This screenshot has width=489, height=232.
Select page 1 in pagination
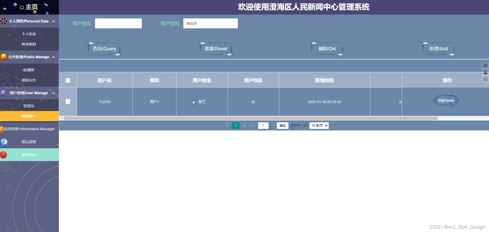coord(236,126)
